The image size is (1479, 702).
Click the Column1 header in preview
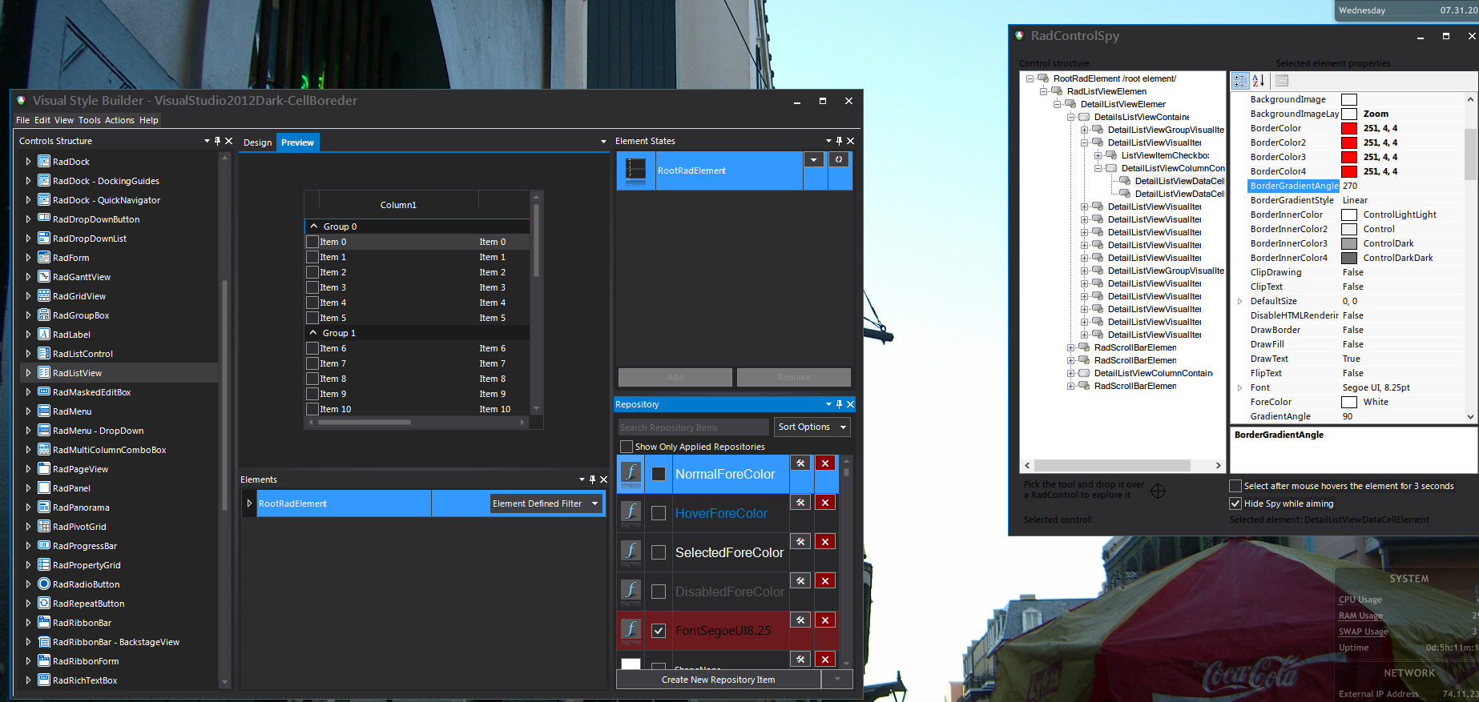398,205
